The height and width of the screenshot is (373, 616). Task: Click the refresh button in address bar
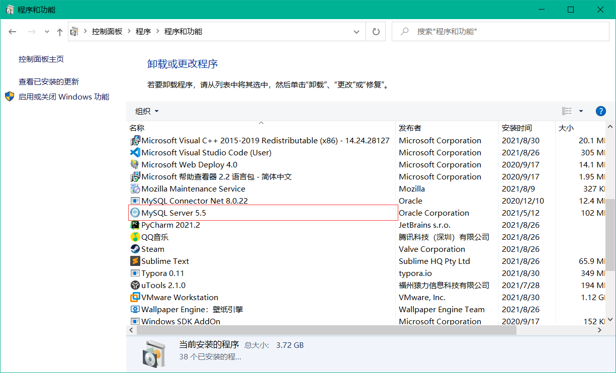pyautogui.click(x=376, y=32)
